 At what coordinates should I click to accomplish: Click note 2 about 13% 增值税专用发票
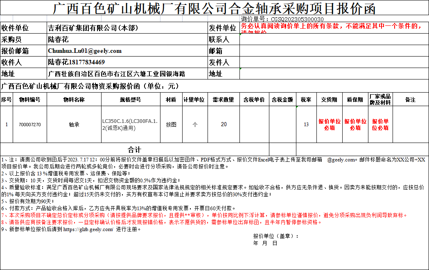pos(65,173)
